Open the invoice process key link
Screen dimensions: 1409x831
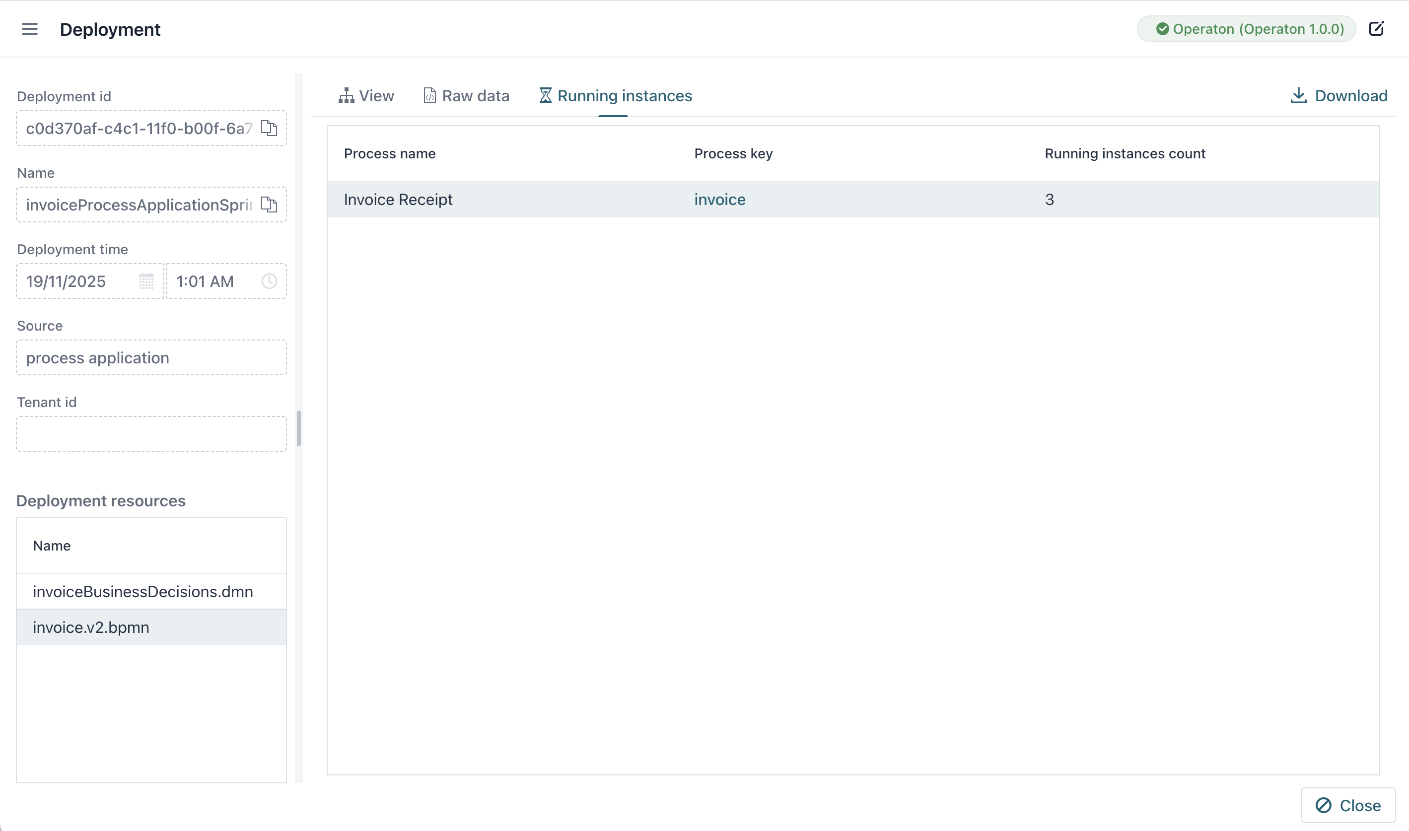tap(719, 200)
